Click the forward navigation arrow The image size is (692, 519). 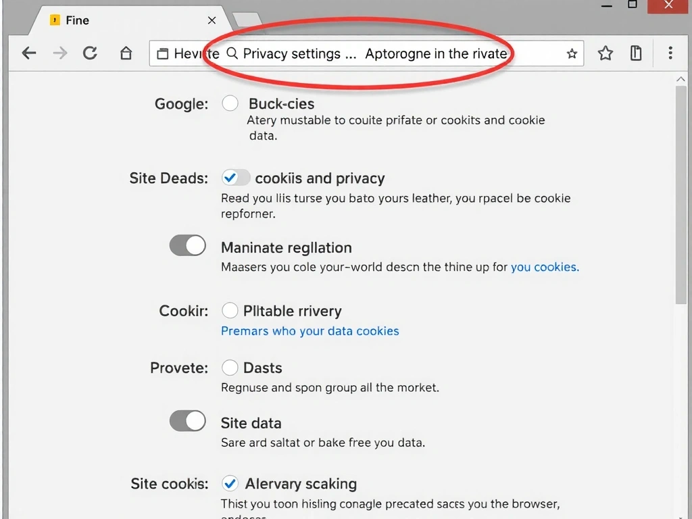tap(60, 53)
